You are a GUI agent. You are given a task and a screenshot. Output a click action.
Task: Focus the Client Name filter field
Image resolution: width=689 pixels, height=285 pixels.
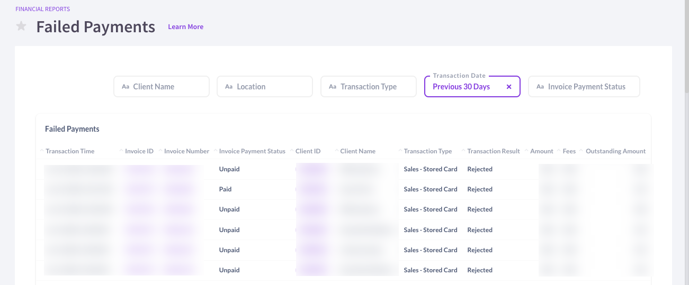pyautogui.click(x=162, y=87)
